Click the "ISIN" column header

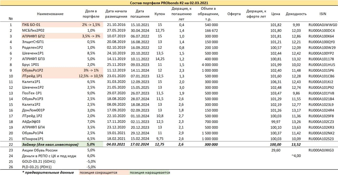tap(322, 14)
